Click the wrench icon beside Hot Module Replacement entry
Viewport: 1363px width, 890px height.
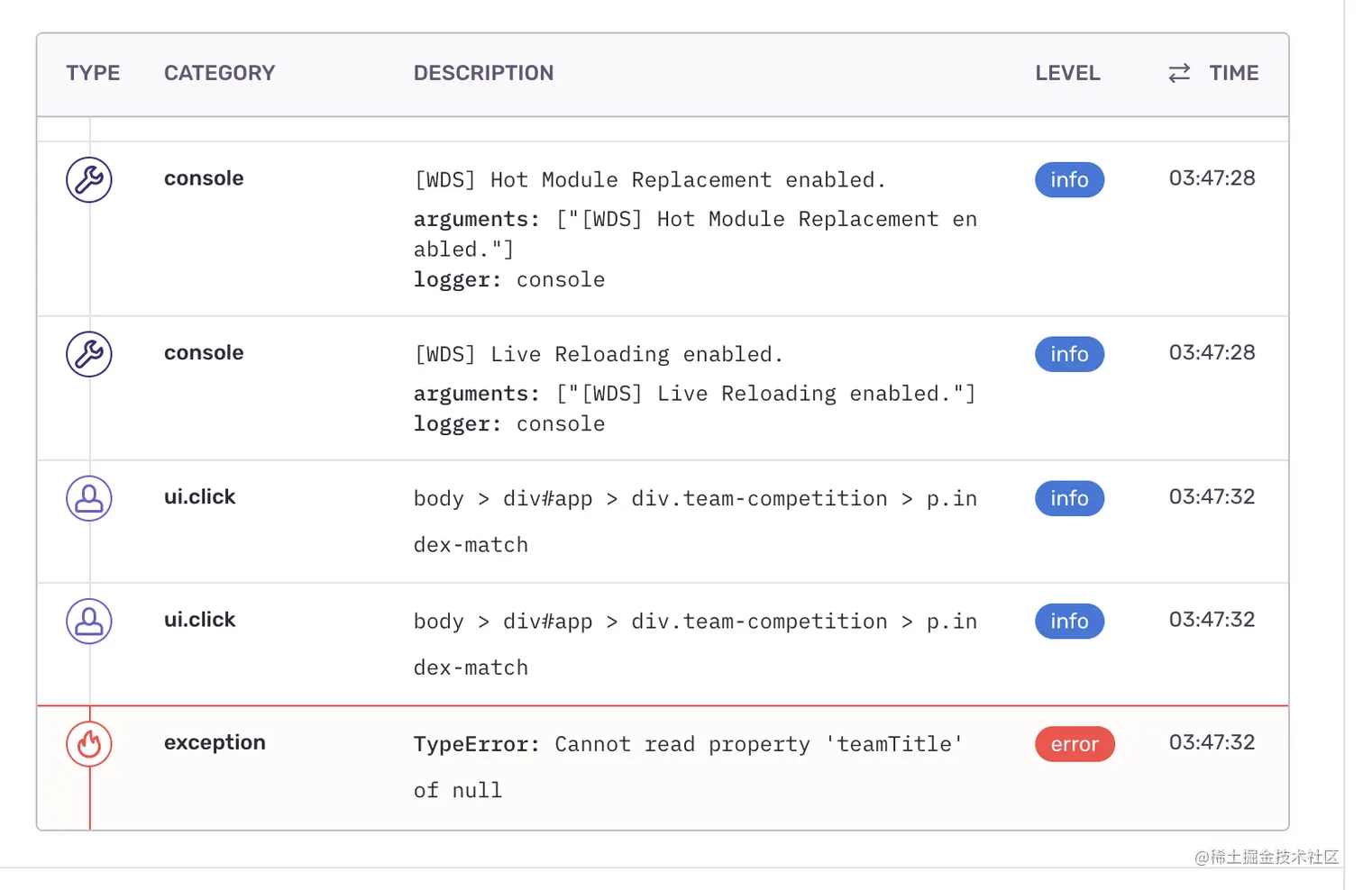(89, 179)
